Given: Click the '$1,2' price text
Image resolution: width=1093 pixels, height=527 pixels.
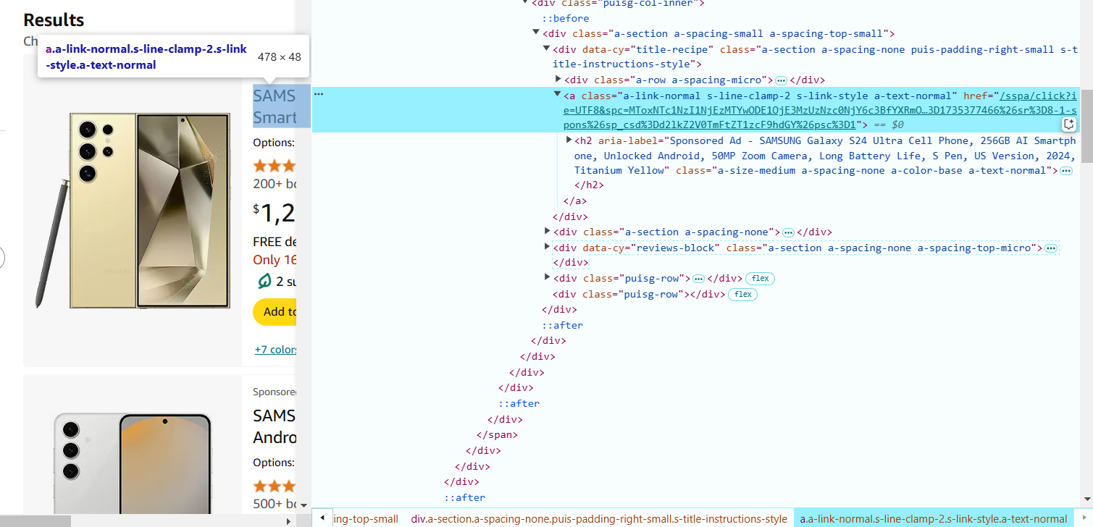Looking at the screenshot, I should 274,212.
